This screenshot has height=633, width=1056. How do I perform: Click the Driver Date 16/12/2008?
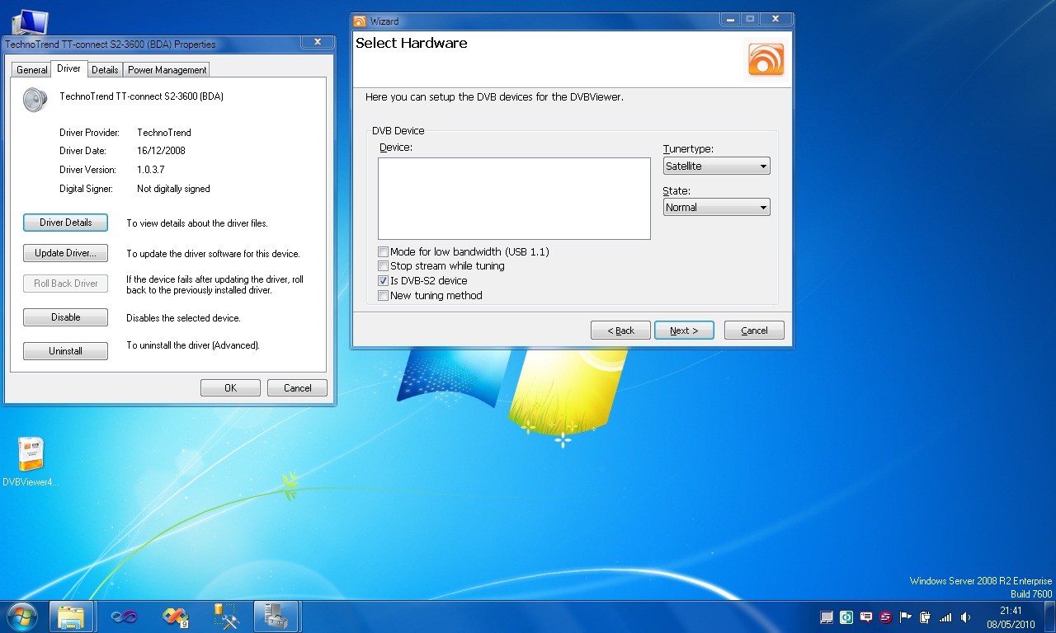coord(160,151)
